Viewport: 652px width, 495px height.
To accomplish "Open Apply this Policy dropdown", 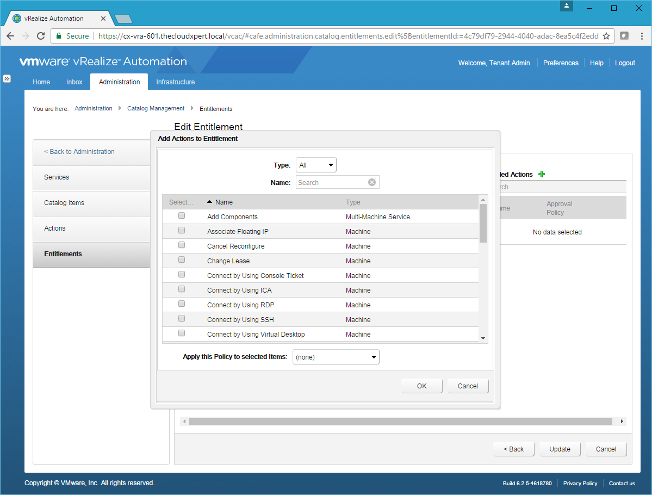I will [x=336, y=357].
